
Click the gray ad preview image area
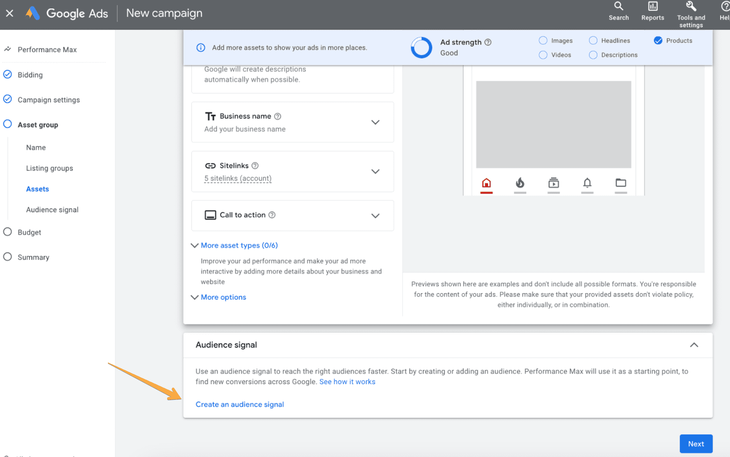[x=553, y=124]
